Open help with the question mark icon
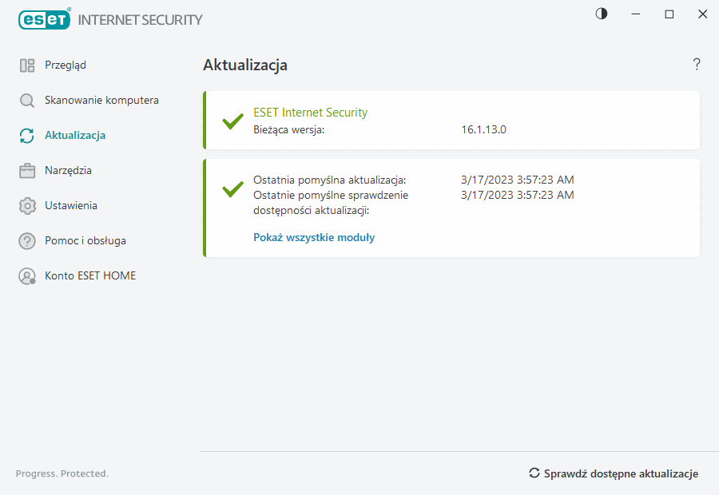Viewport: 719px width, 495px height. point(697,65)
